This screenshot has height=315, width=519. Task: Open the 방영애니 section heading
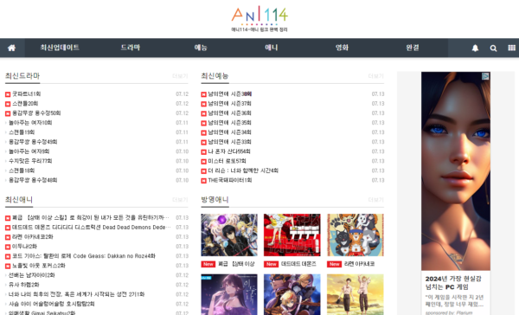click(x=215, y=200)
